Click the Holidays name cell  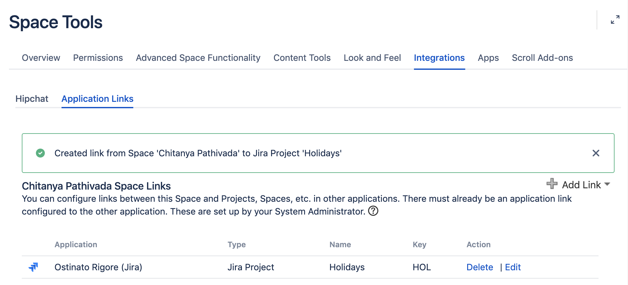[347, 267]
